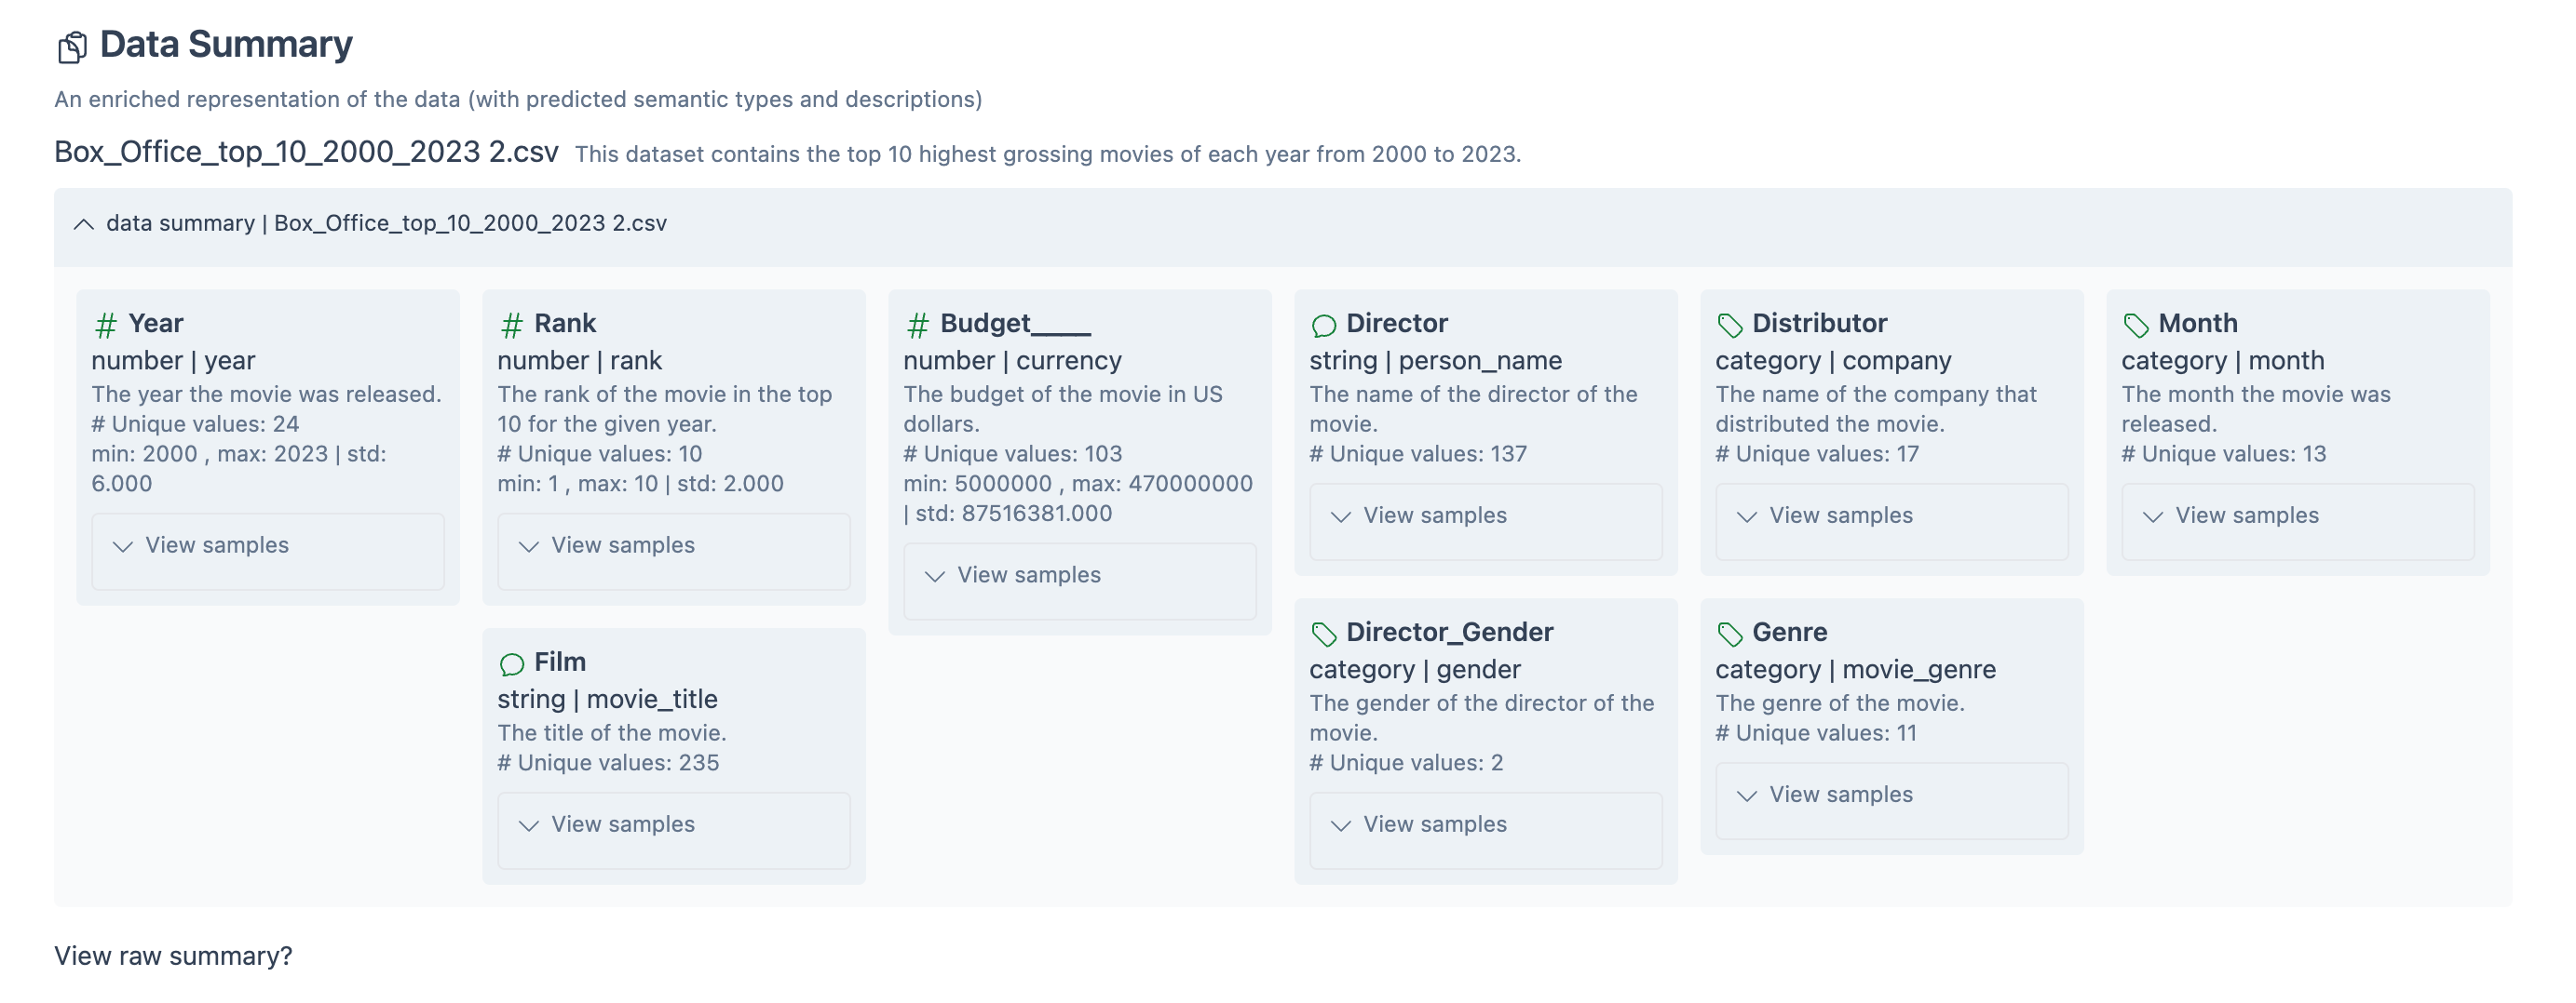This screenshot has height=1003, width=2576.
Task: Click the tag icon beside Genre
Action: point(1730,634)
